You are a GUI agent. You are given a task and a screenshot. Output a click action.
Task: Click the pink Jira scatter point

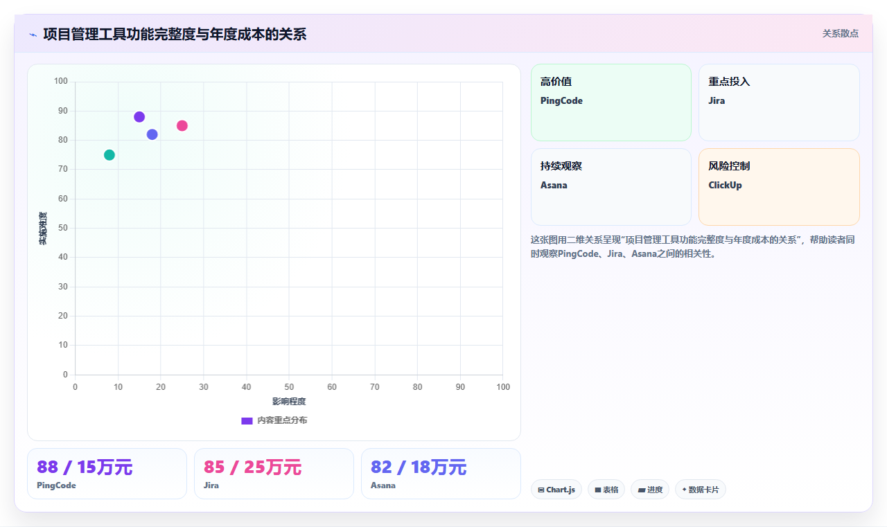point(182,126)
